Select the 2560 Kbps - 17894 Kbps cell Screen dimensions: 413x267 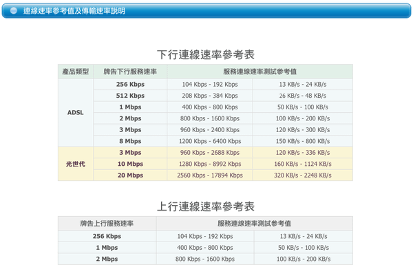pos(210,175)
